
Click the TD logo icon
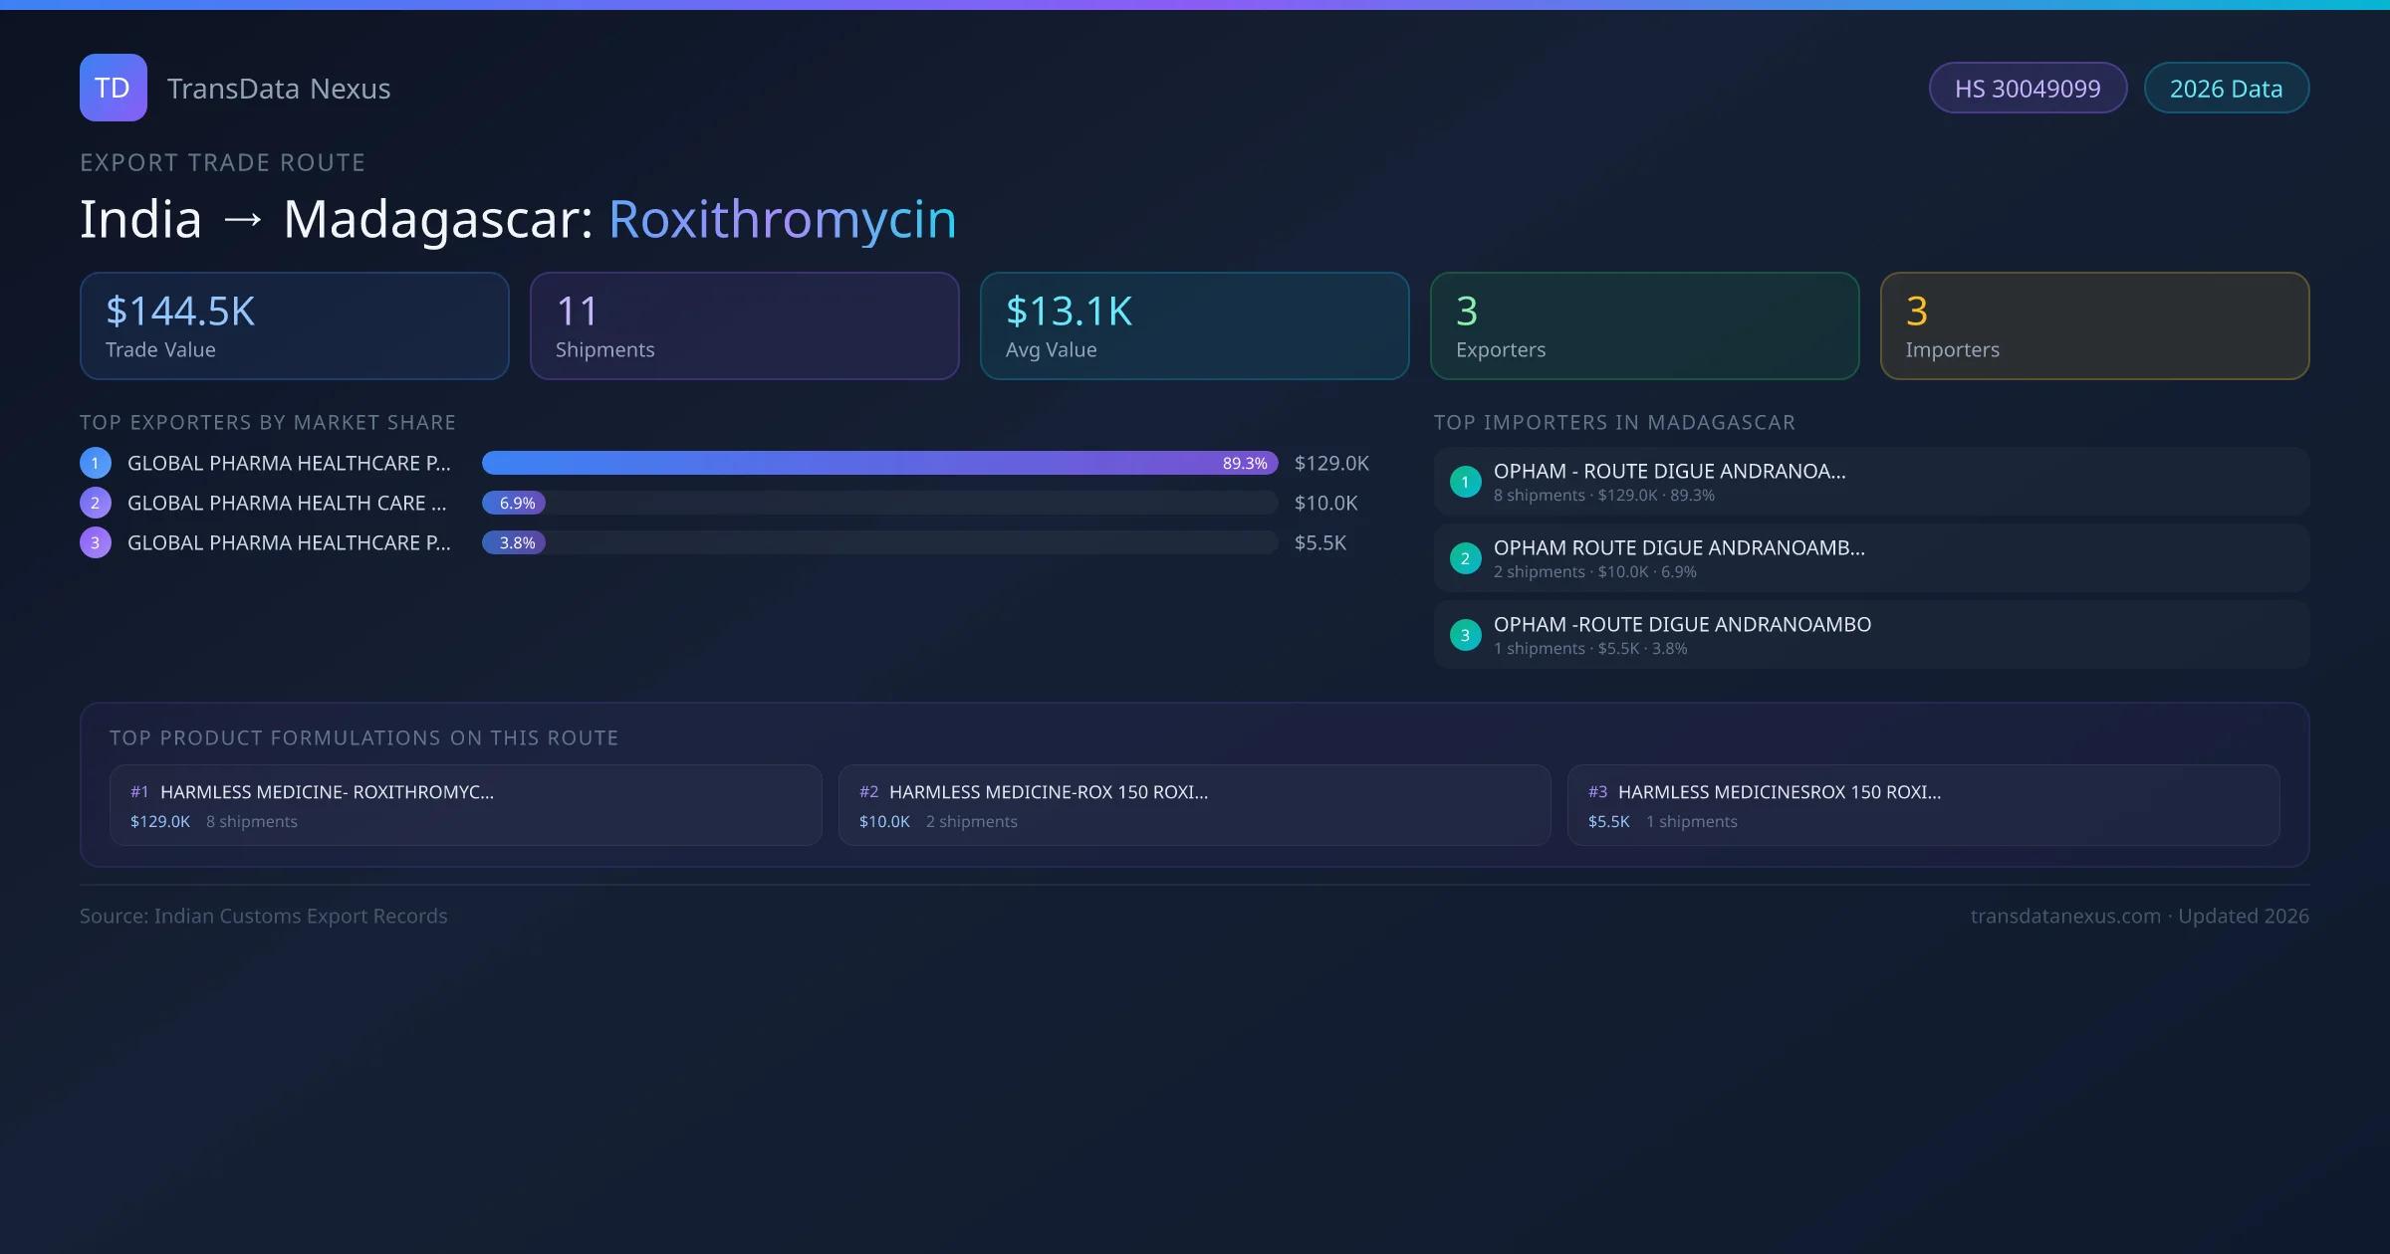[x=113, y=88]
